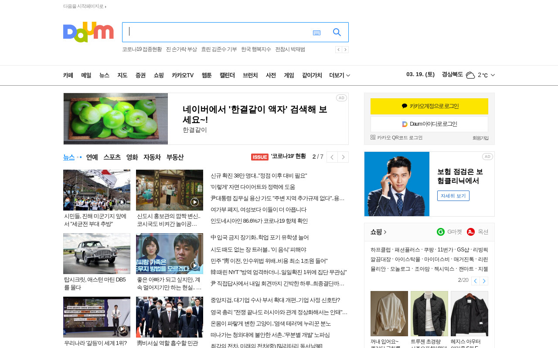Open the virtual keyboard icon in search box
The height and width of the screenshot is (348, 558).
point(316,33)
